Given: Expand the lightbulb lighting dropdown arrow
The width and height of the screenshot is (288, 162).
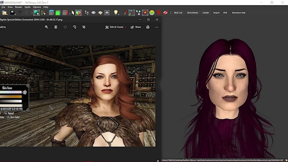Looking at the screenshot, I should click(x=119, y=14).
